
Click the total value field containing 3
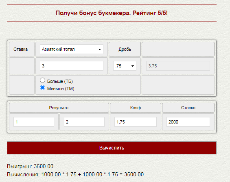click(x=72, y=66)
